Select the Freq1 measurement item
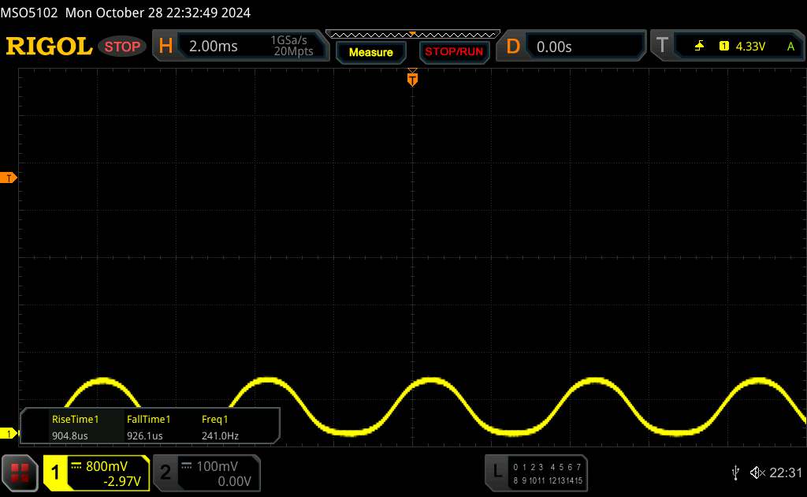Viewport: 807px width, 497px height. click(x=220, y=427)
